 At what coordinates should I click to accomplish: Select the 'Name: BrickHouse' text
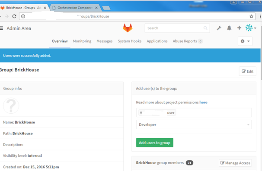19,122
